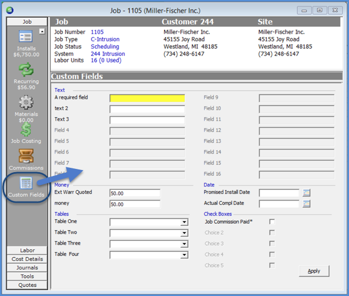Minimize the Job window

304,10
